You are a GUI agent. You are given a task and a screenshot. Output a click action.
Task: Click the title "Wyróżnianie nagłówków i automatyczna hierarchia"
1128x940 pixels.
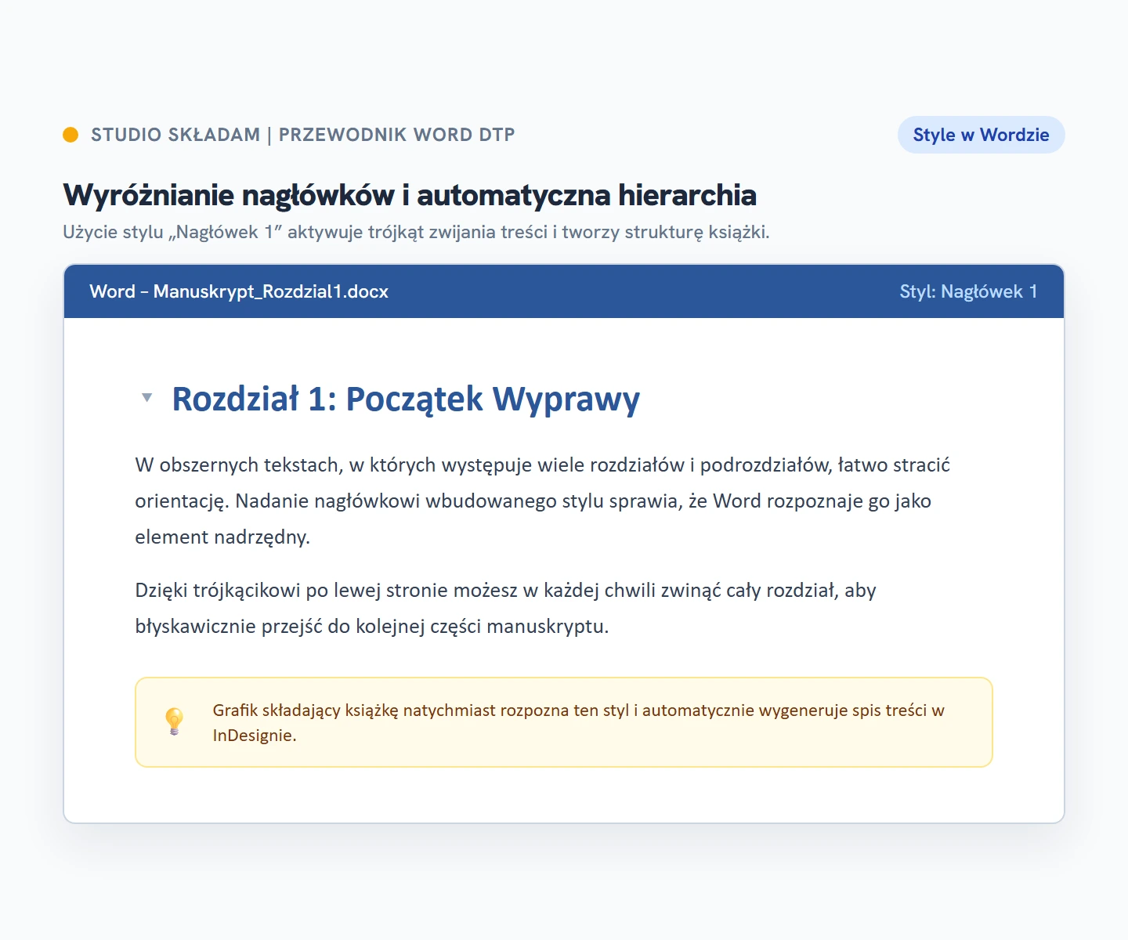point(410,195)
